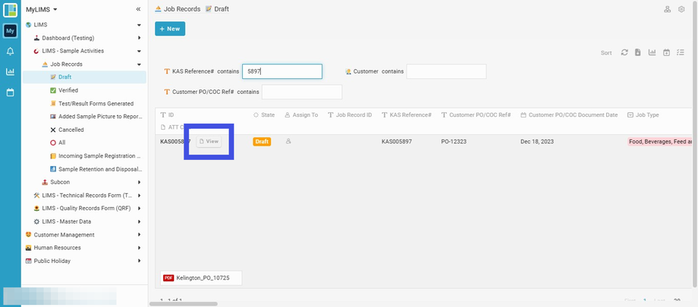Collapse the Job Records node arrow

tap(139, 64)
